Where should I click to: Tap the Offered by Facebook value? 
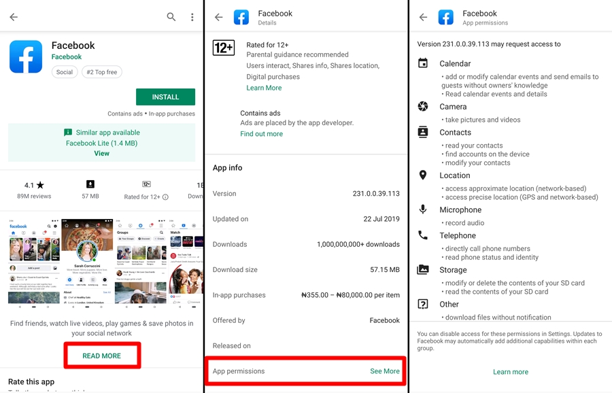tap(384, 320)
